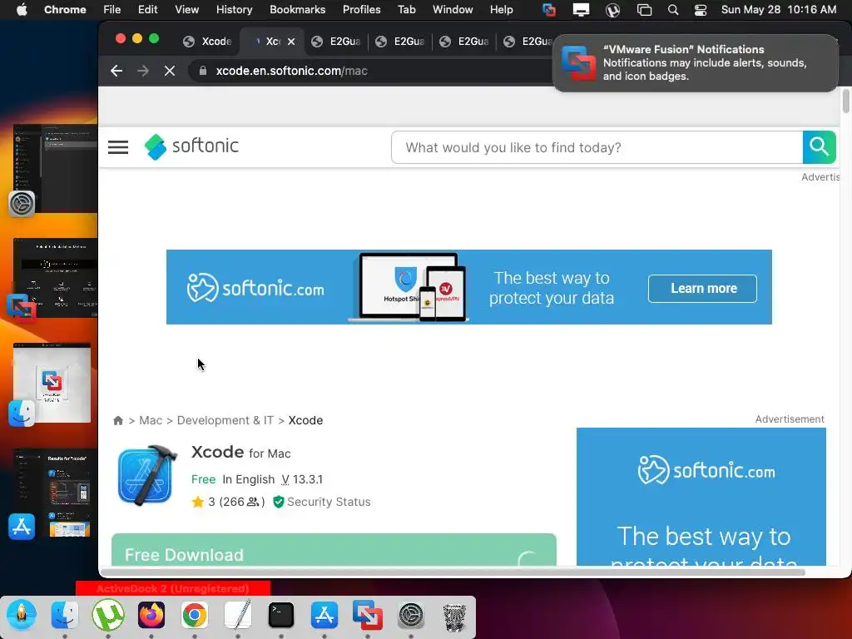Click the Free Download button
The height and width of the screenshot is (639, 852).
coord(334,550)
